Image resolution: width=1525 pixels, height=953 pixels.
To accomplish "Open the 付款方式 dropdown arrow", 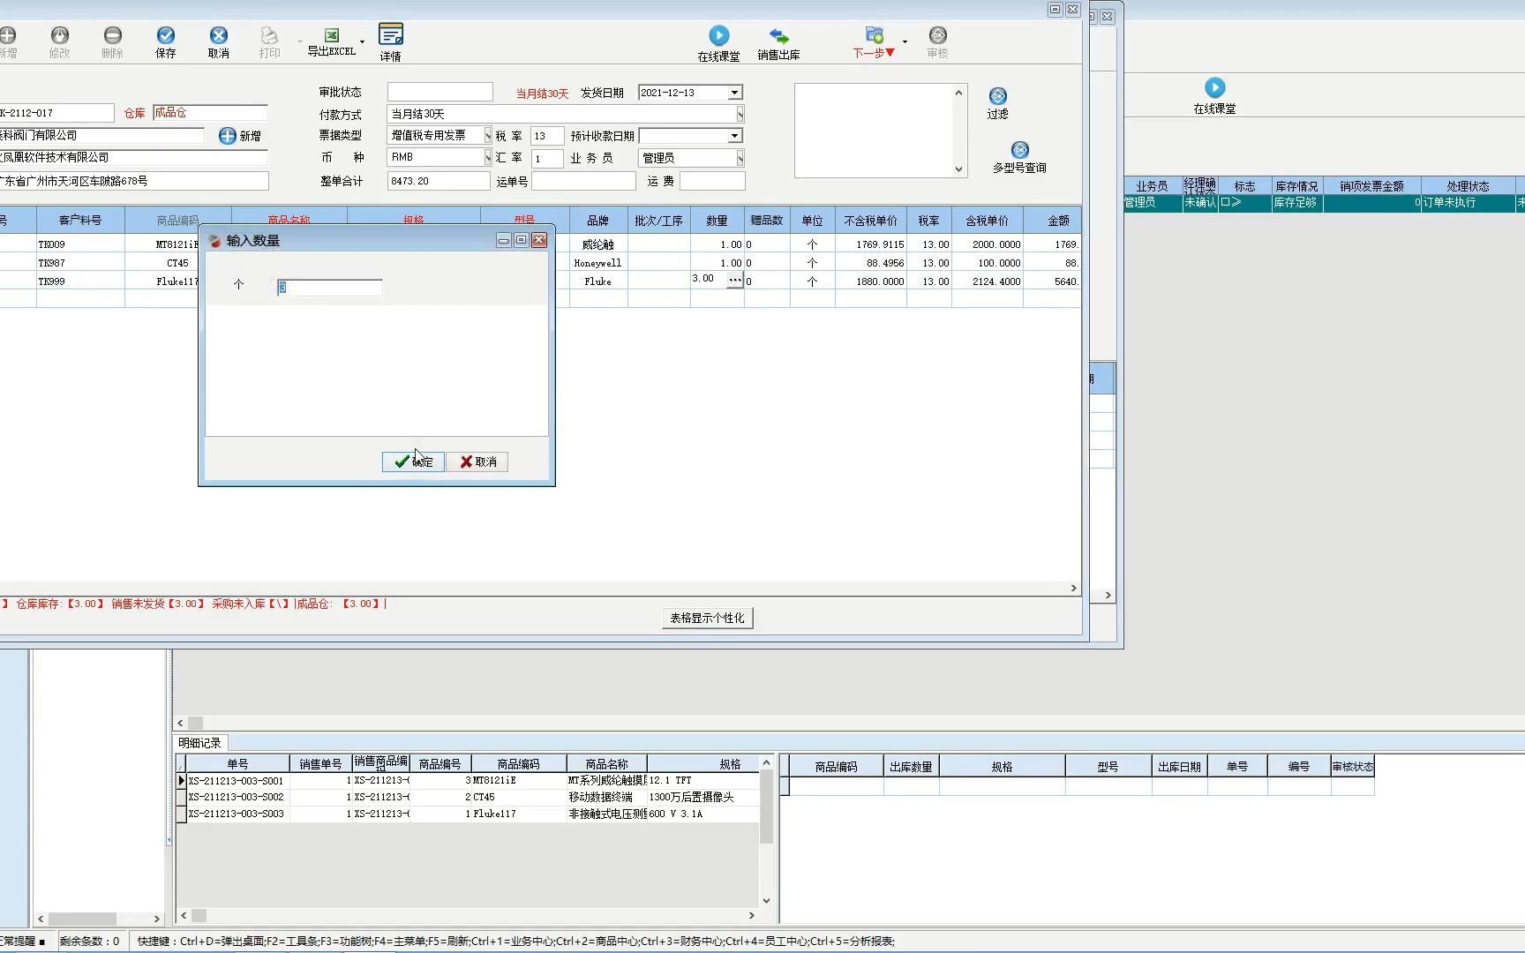I will pos(740,114).
